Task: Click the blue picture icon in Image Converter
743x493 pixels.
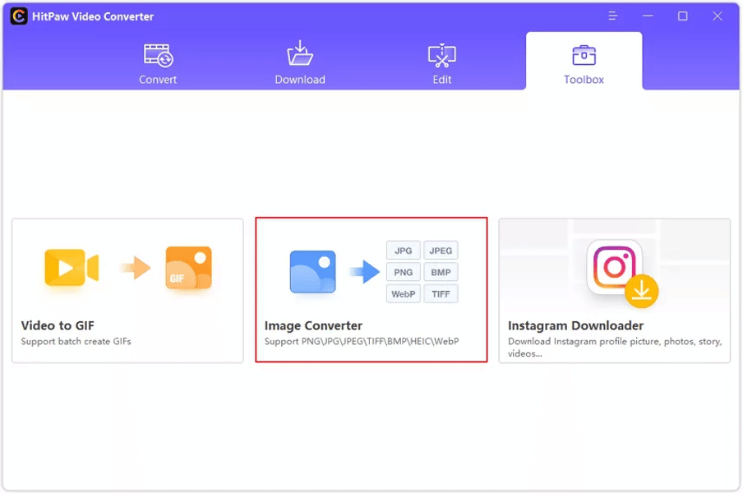Action: pyautogui.click(x=312, y=272)
